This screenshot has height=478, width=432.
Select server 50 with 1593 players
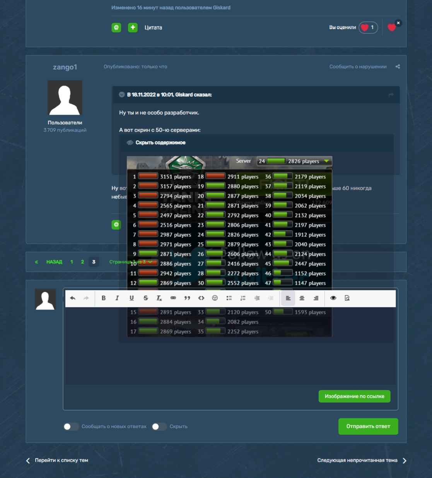(x=296, y=312)
